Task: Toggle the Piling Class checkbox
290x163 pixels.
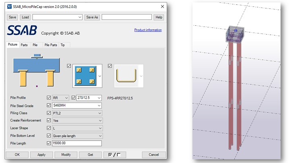Action: [x=49, y=113]
